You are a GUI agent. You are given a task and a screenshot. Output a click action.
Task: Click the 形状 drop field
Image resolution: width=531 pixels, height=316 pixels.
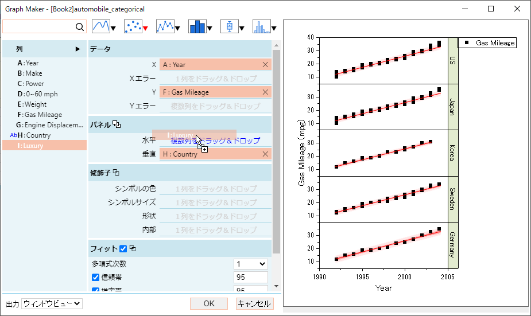click(x=215, y=216)
